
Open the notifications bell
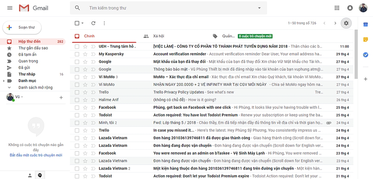click(350, 8)
